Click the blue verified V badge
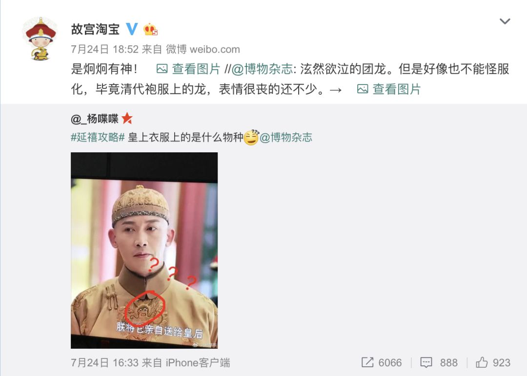 tap(132, 29)
